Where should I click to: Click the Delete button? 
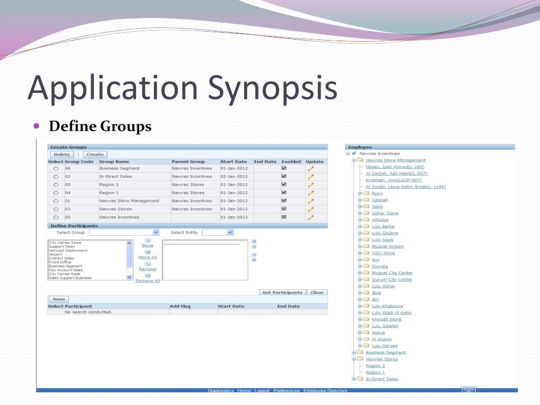point(62,155)
